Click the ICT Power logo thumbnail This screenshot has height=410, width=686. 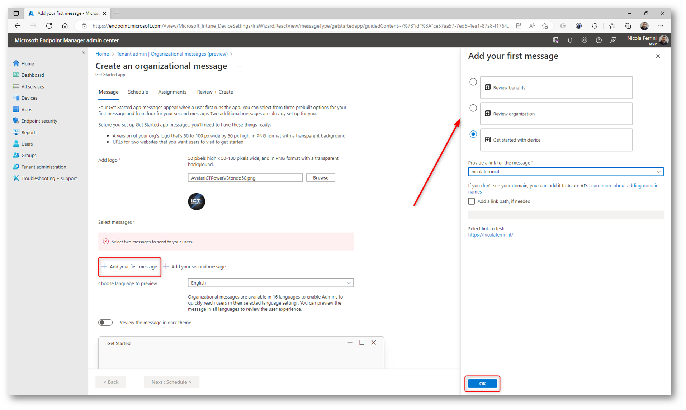(197, 201)
